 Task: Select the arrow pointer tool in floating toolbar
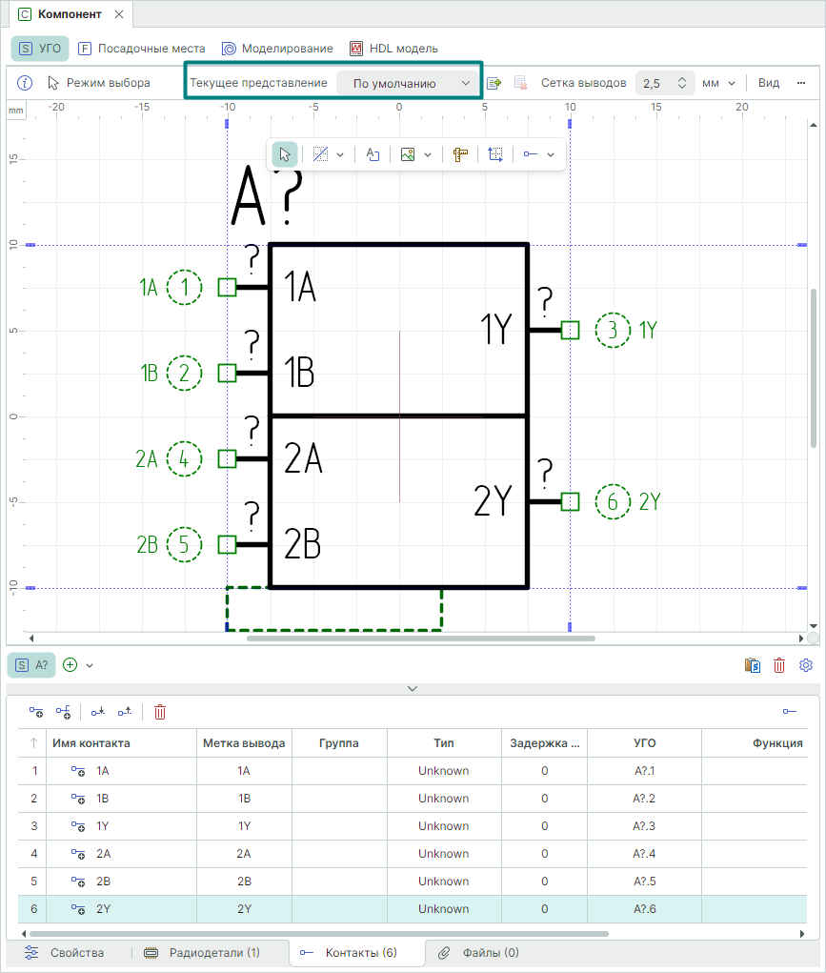(x=284, y=154)
